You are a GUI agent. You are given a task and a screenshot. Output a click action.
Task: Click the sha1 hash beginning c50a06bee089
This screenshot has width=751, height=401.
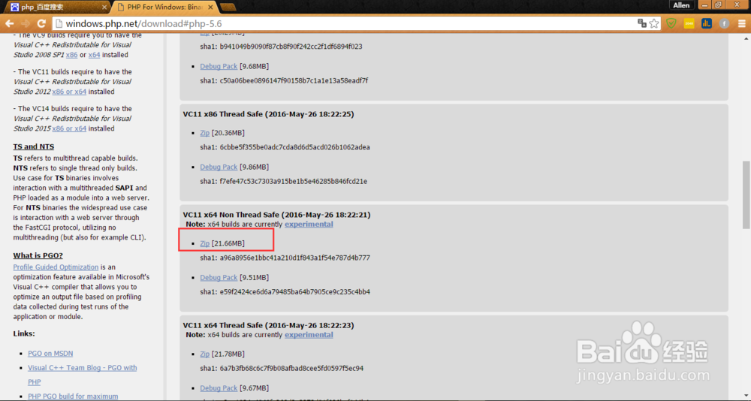294,80
